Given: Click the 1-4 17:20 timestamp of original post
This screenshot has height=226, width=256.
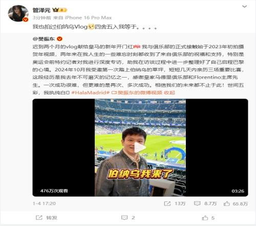Looking at the screenshot, I should coord(44,203).
